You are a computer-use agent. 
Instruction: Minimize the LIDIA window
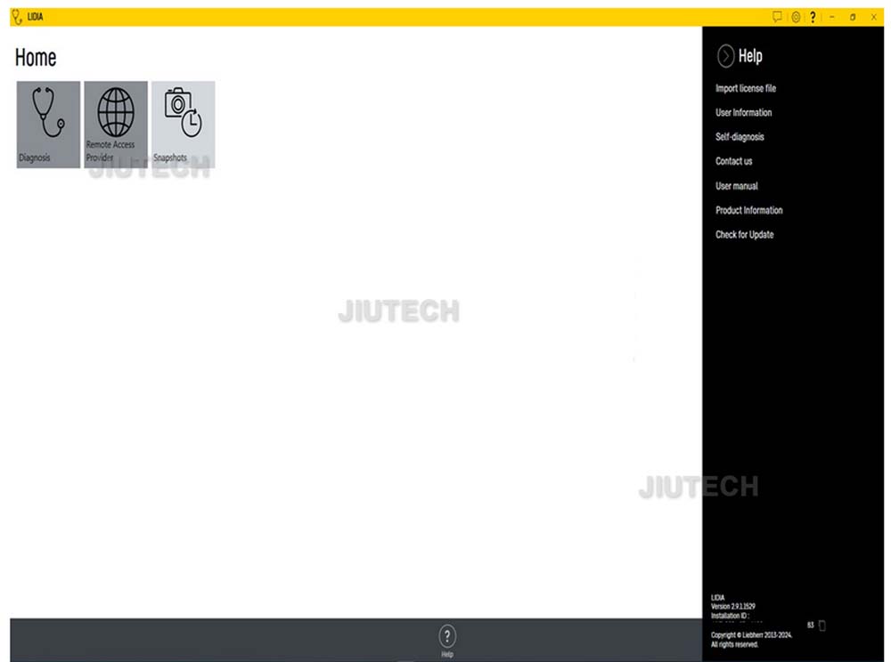coord(832,17)
